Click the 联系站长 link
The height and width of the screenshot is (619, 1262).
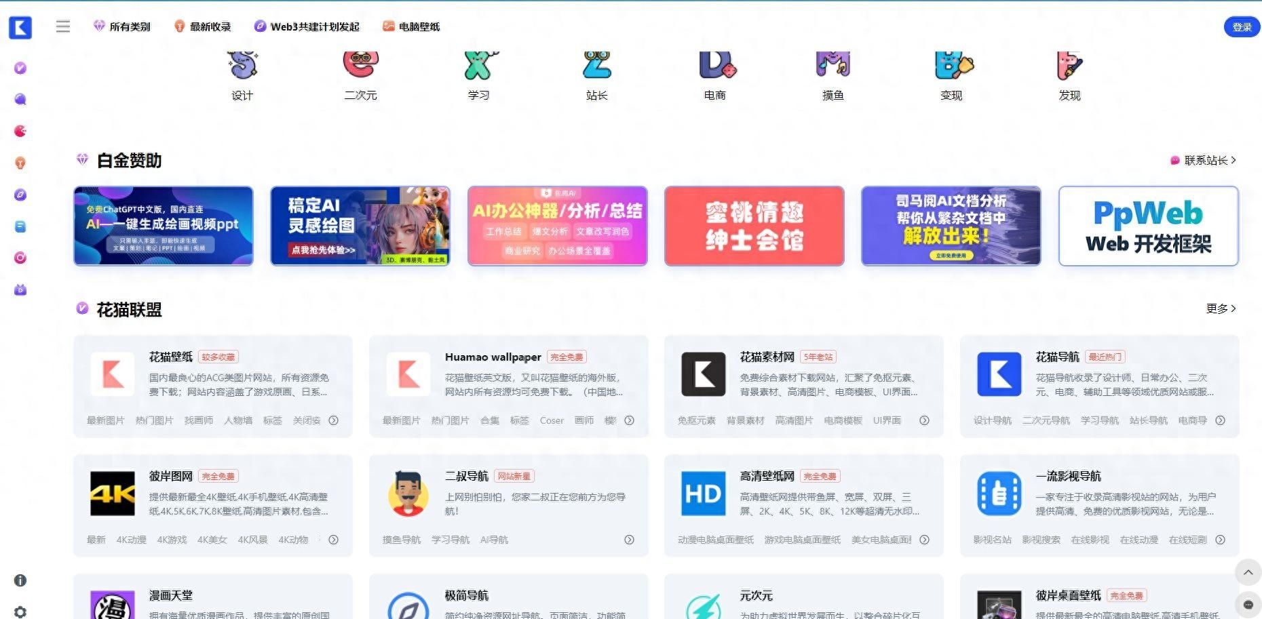1204,160
